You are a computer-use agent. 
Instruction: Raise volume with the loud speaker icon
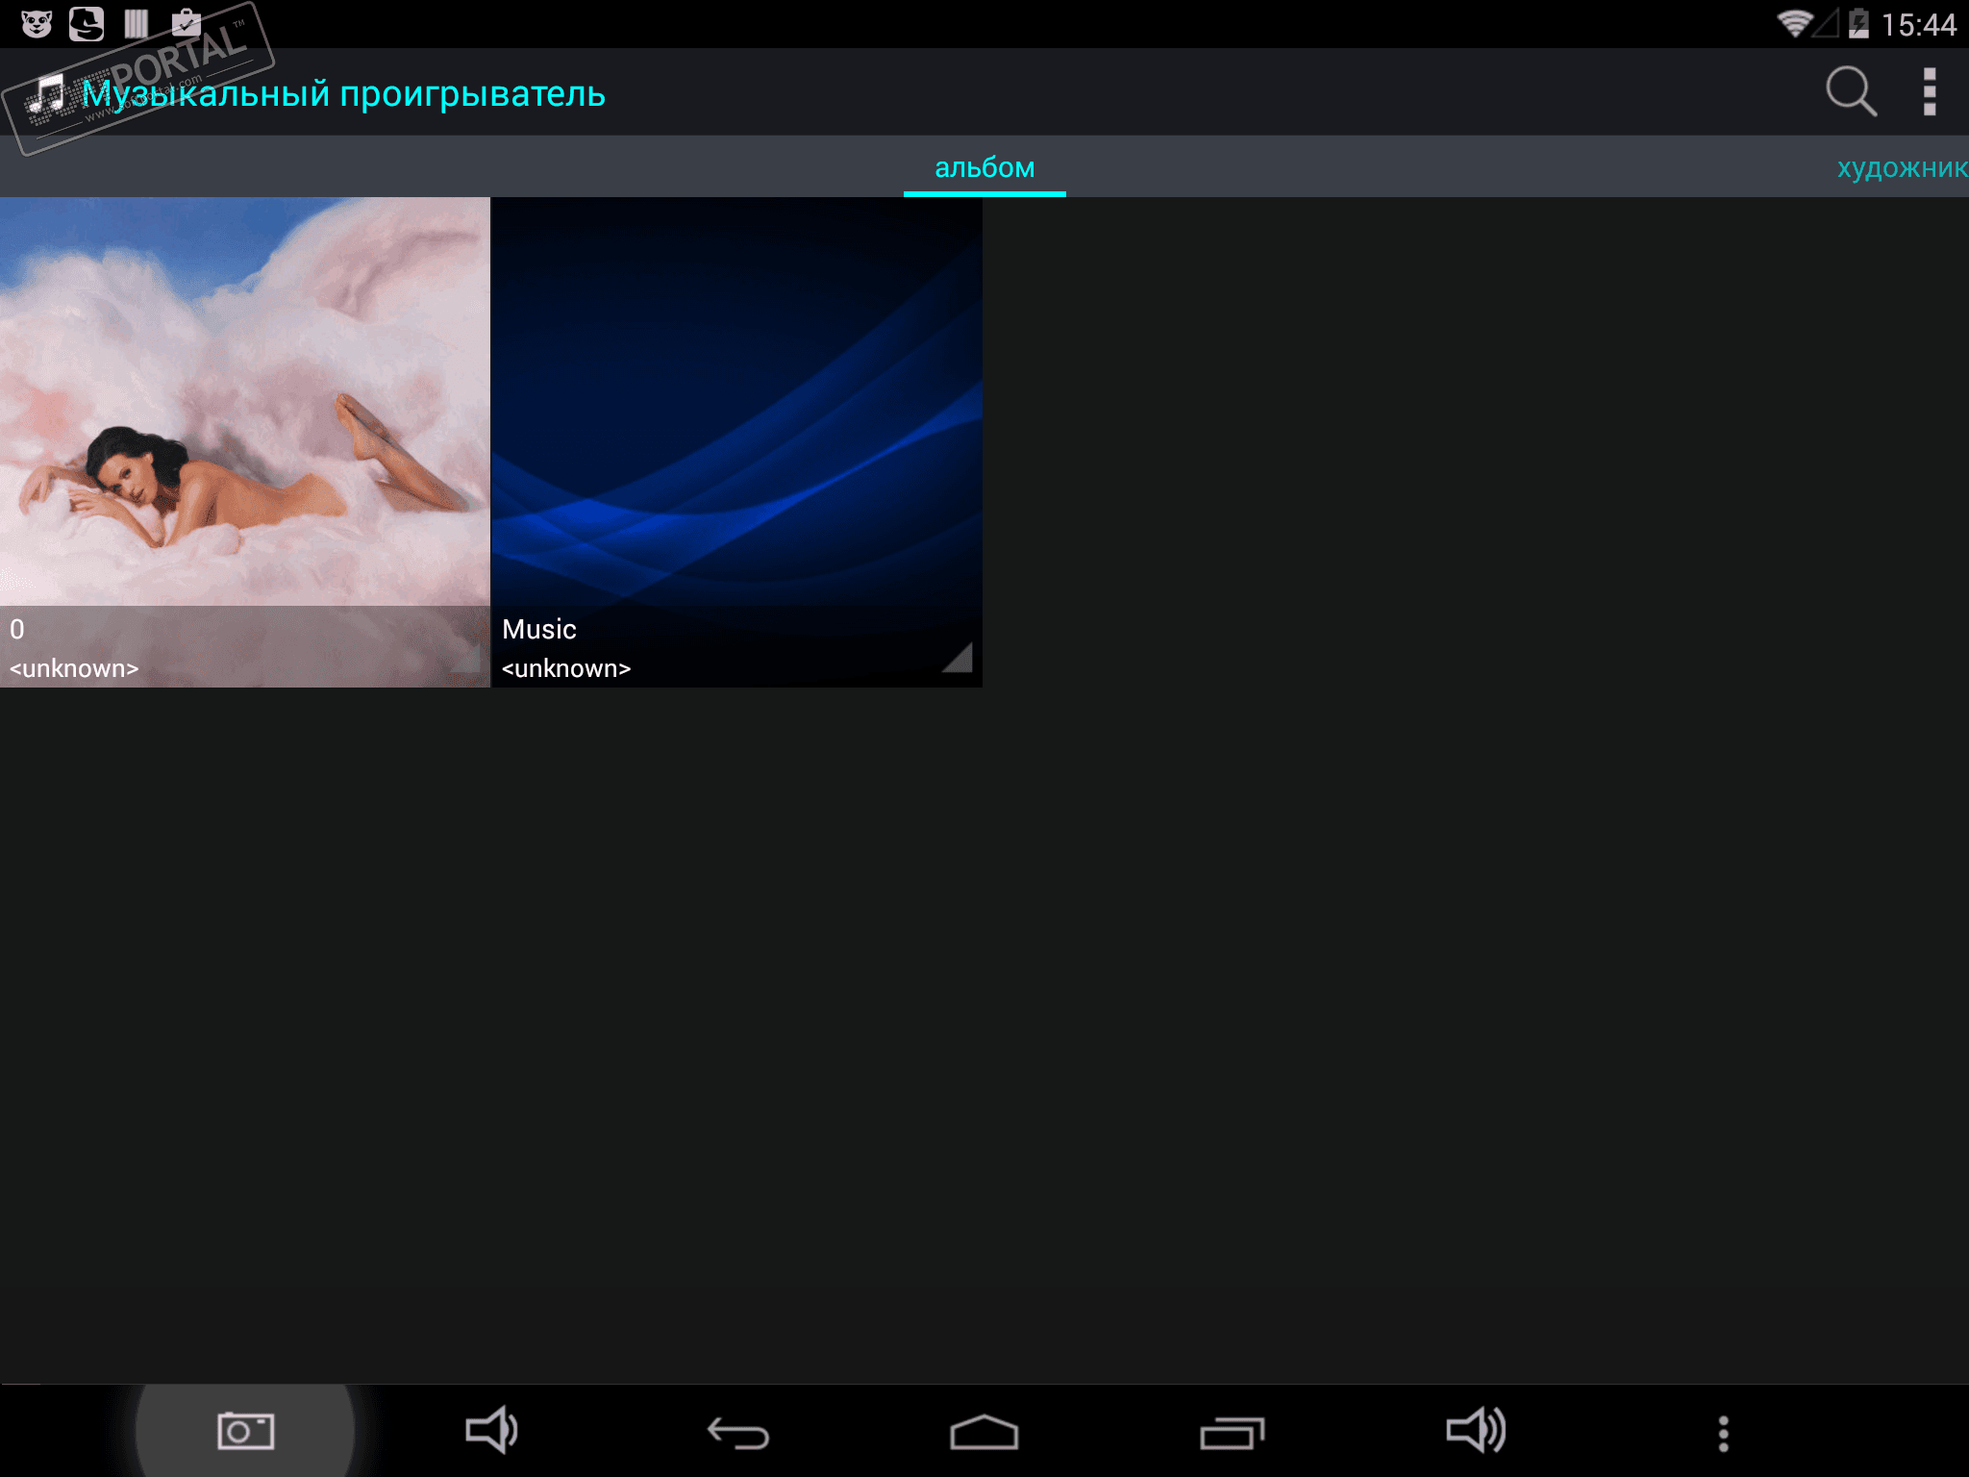point(1476,1431)
